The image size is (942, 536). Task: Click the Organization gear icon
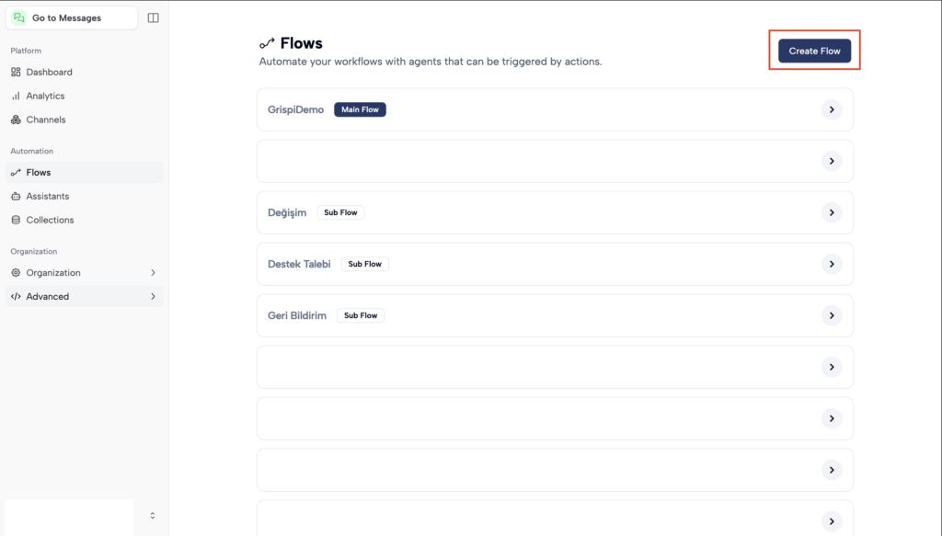point(16,273)
